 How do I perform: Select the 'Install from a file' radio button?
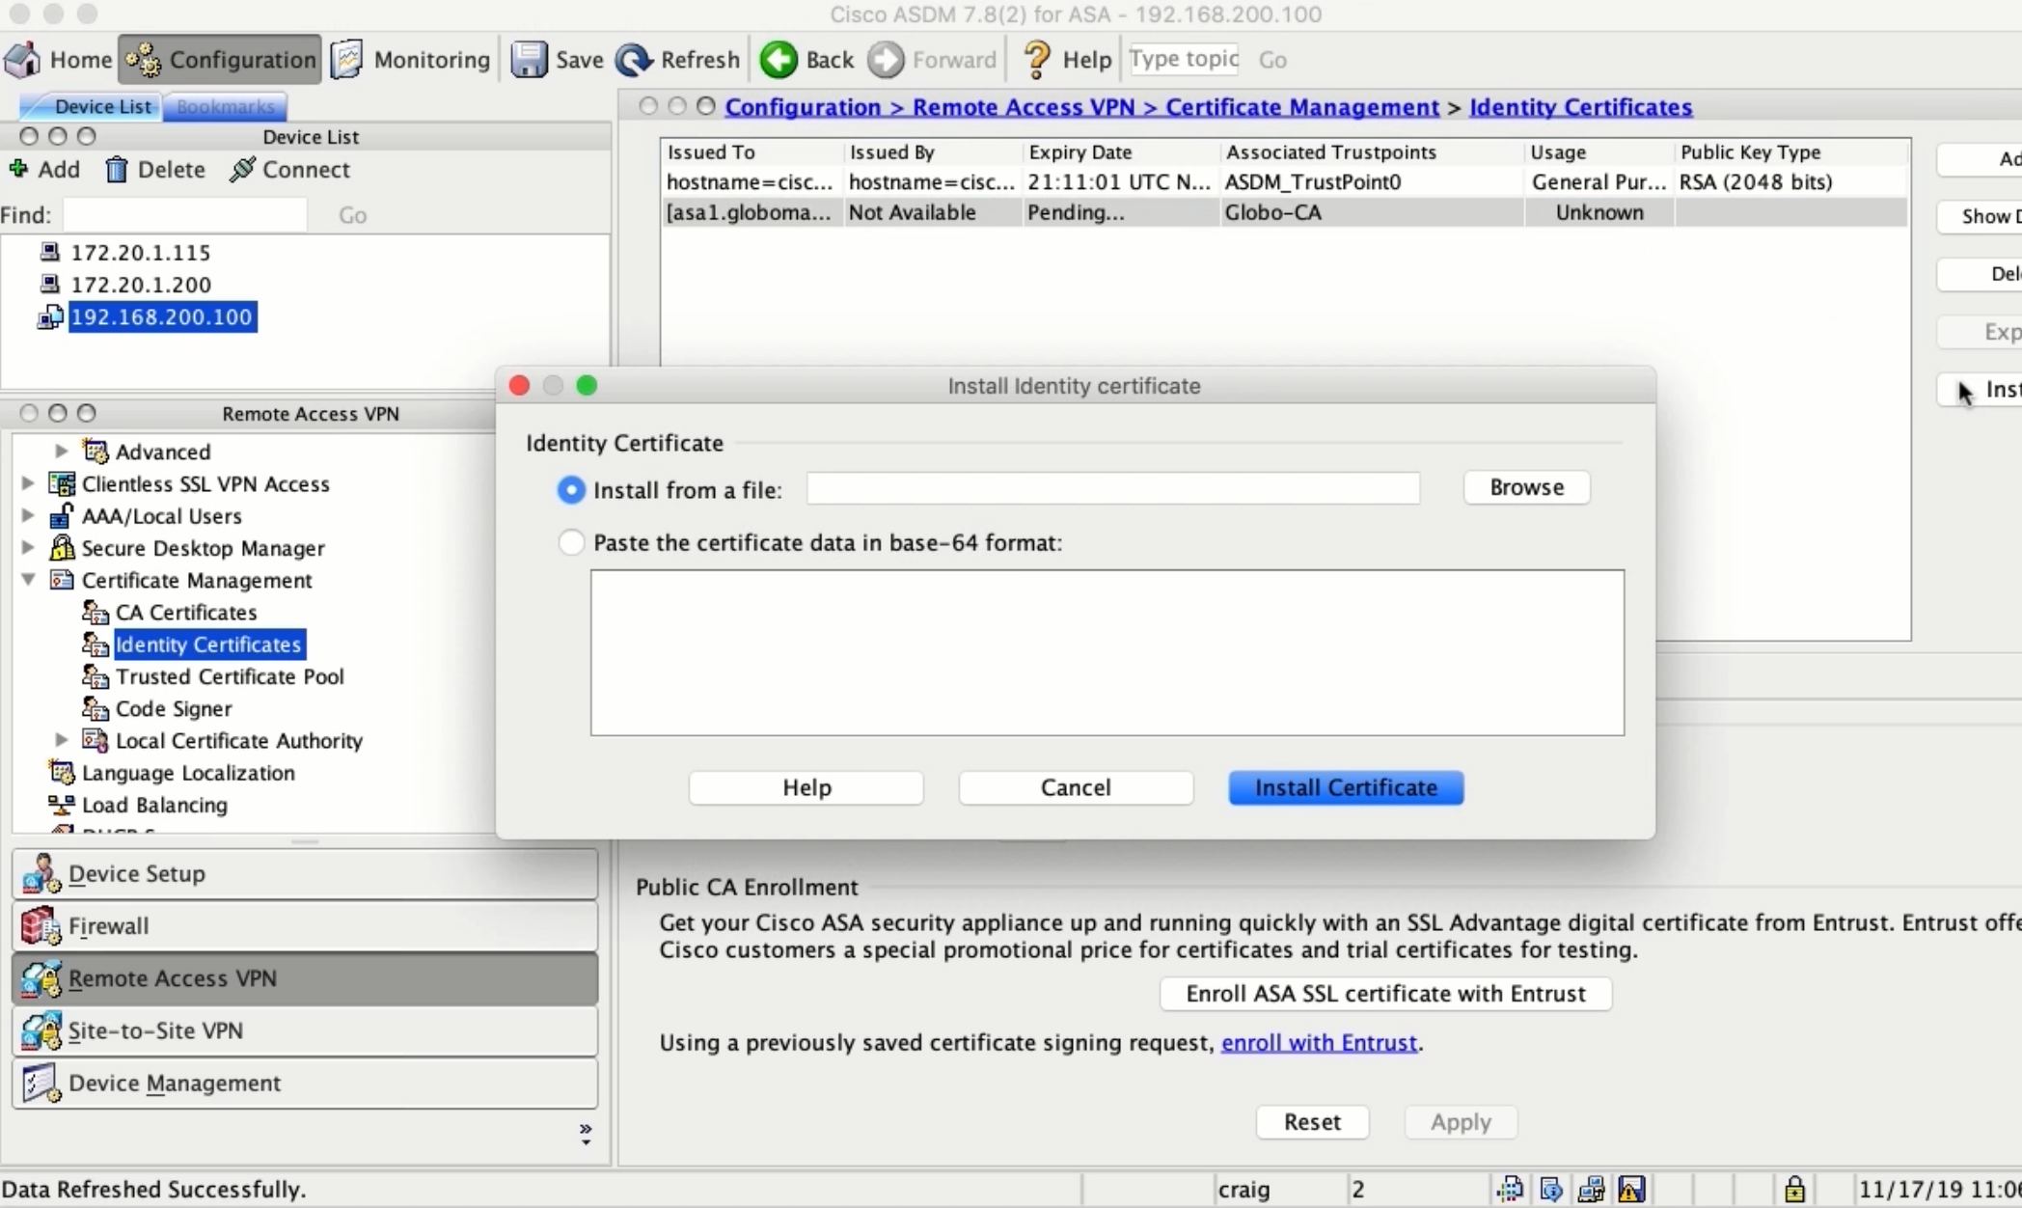coord(571,490)
